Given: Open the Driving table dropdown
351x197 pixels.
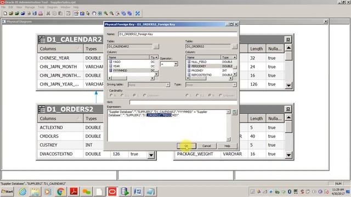Looking at the screenshot, I should [168, 85].
